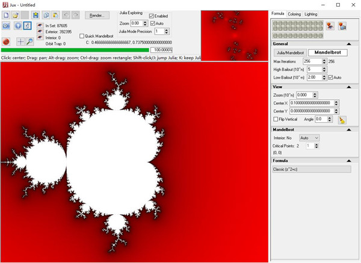This screenshot has height=263, width=361.
Task: Click the Save disk icon
Action: pos(35,14)
